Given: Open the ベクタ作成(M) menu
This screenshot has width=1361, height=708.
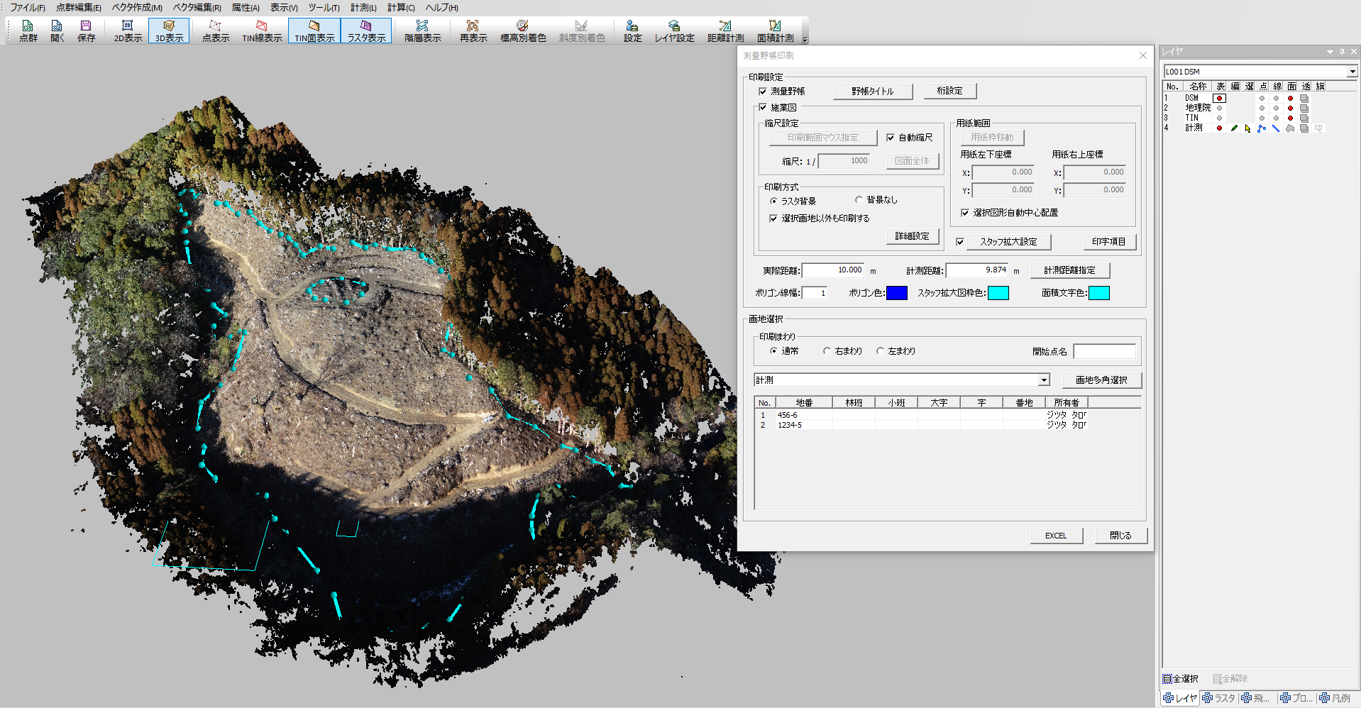Looking at the screenshot, I should (x=137, y=8).
